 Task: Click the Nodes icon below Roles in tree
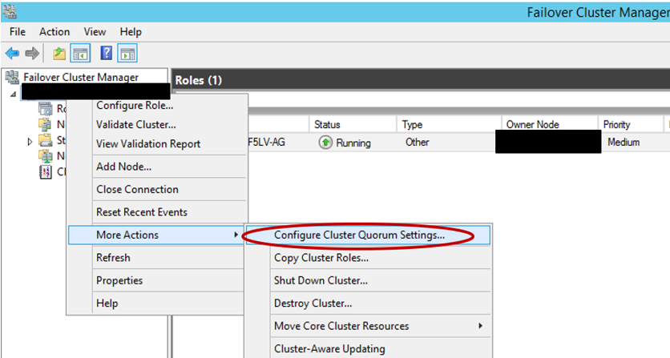click(45, 124)
